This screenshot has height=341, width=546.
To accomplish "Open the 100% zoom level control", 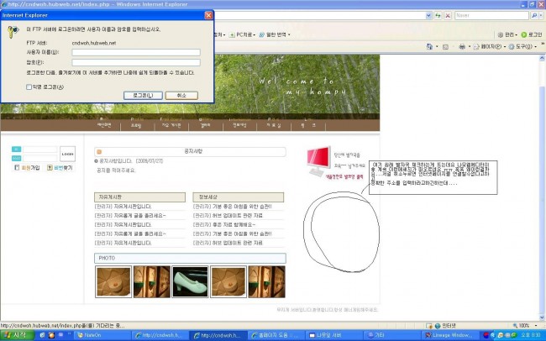I will point(523,325).
